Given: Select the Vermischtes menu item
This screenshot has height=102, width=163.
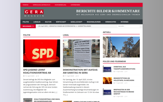Looking at the screenshot, I should pos(111,22).
